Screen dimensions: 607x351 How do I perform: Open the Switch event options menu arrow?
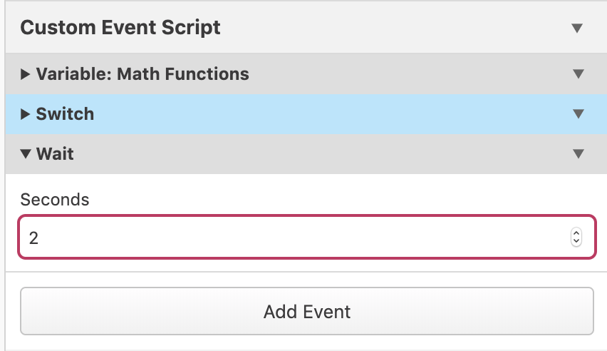[x=579, y=113]
